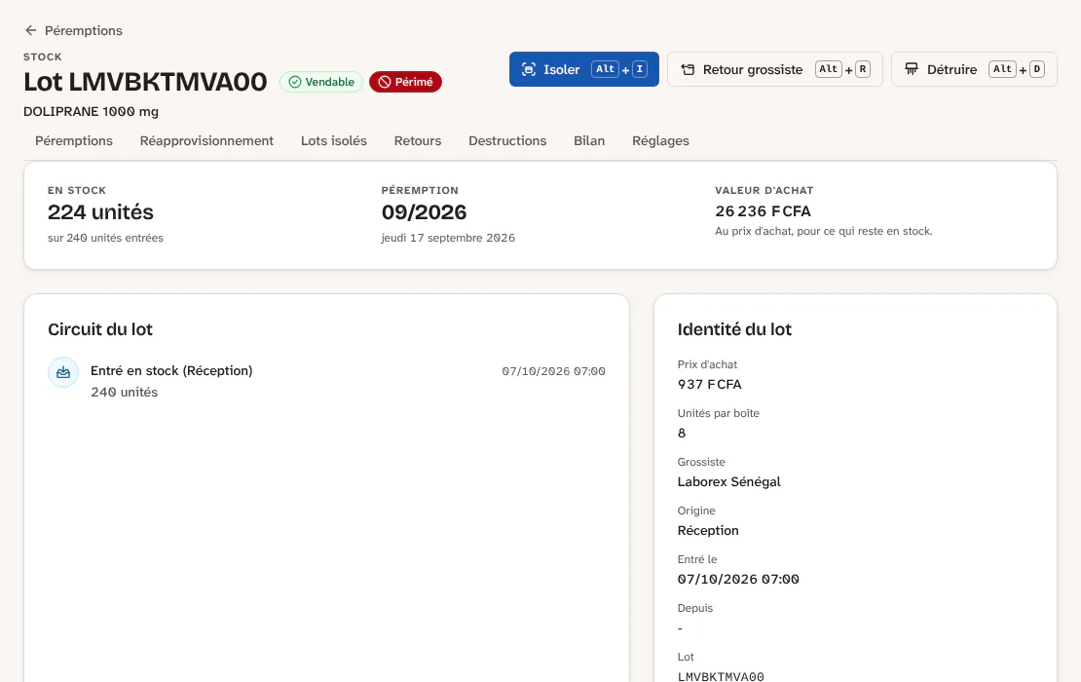Screen dimensions: 1081x682
Task: Click the Retour grossiste button
Action: point(775,69)
